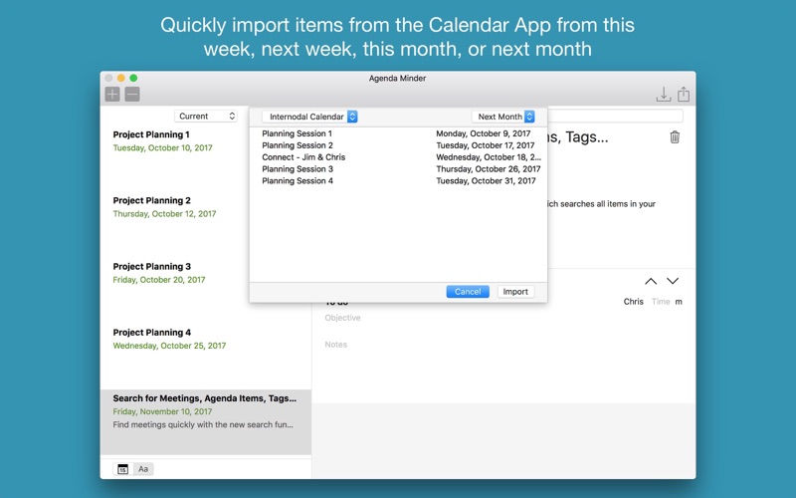Switch to calendar date view icon

coord(122,469)
